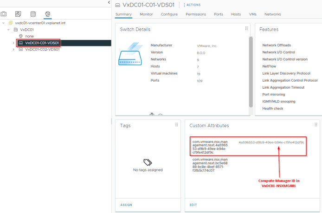The image size is (322, 213).
Task: Click the Ports count value 109
Action: 200,81
